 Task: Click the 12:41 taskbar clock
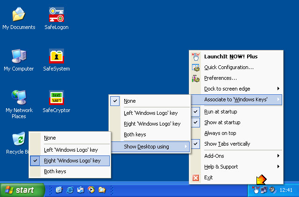pos(286,190)
